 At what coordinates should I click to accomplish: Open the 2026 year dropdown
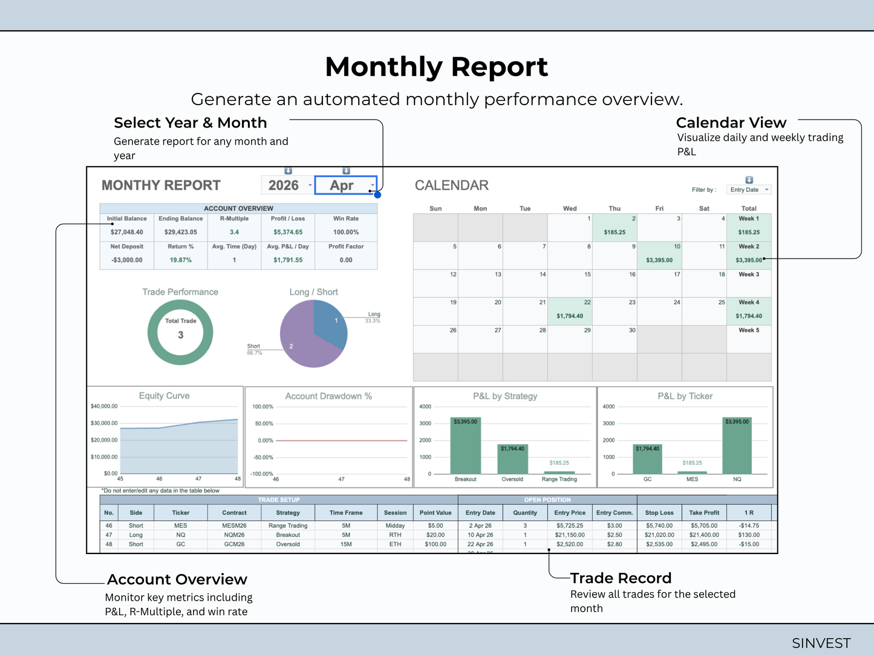288,185
